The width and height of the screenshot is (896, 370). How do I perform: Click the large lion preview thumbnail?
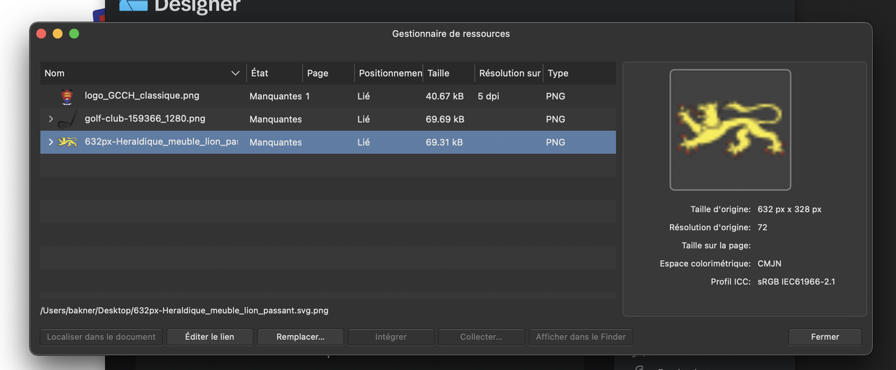730,129
